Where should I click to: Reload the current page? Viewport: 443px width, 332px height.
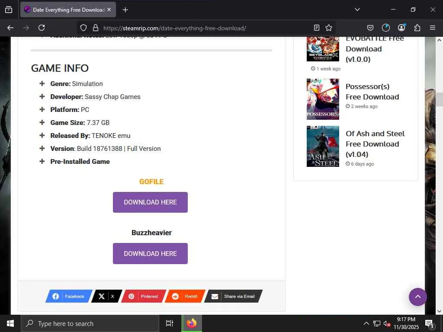pyautogui.click(x=42, y=28)
